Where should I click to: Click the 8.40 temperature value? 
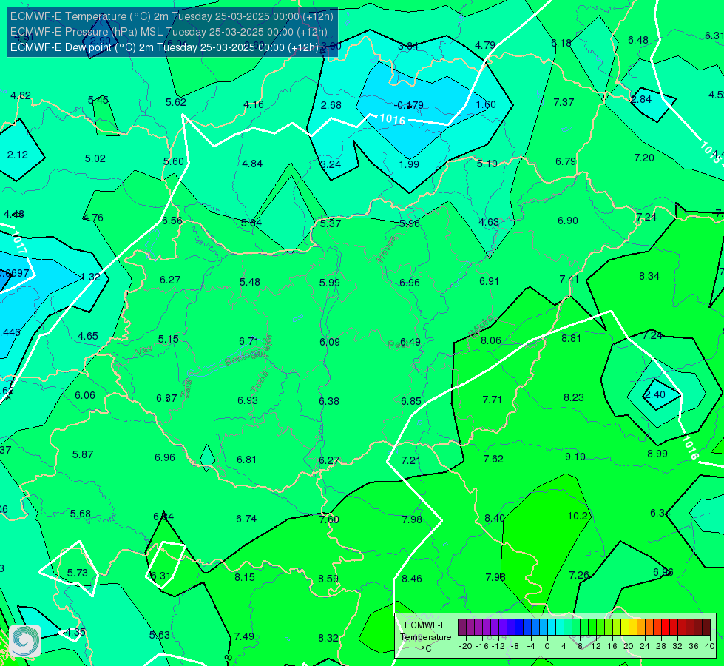(494, 518)
